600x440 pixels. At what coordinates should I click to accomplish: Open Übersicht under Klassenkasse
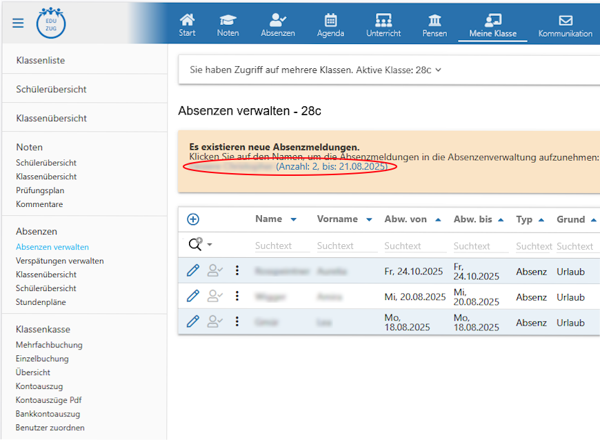pyautogui.click(x=33, y=372)
